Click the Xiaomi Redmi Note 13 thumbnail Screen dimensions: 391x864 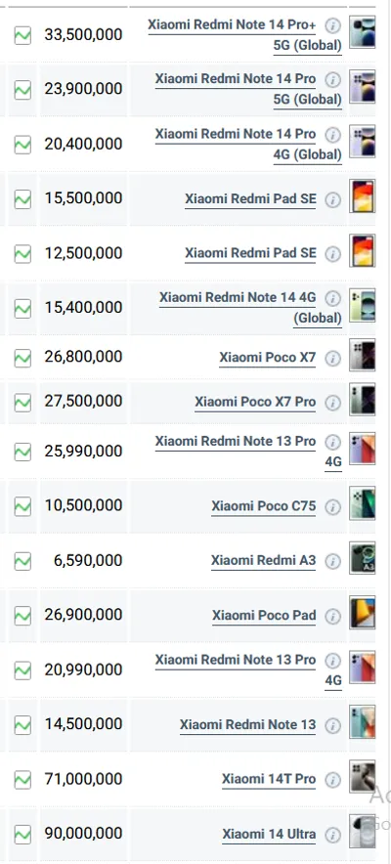(363, 721)
